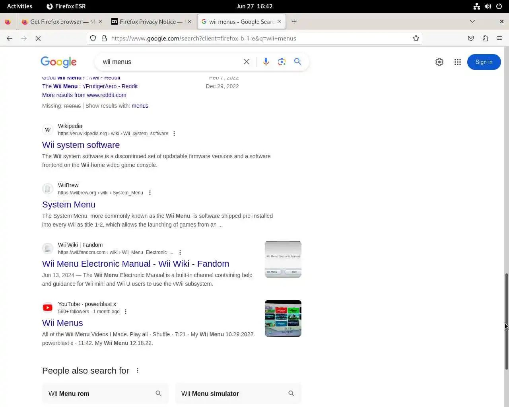Close the wii menus tab
Screen dimensions: 509x407
[x=279, y=21]
